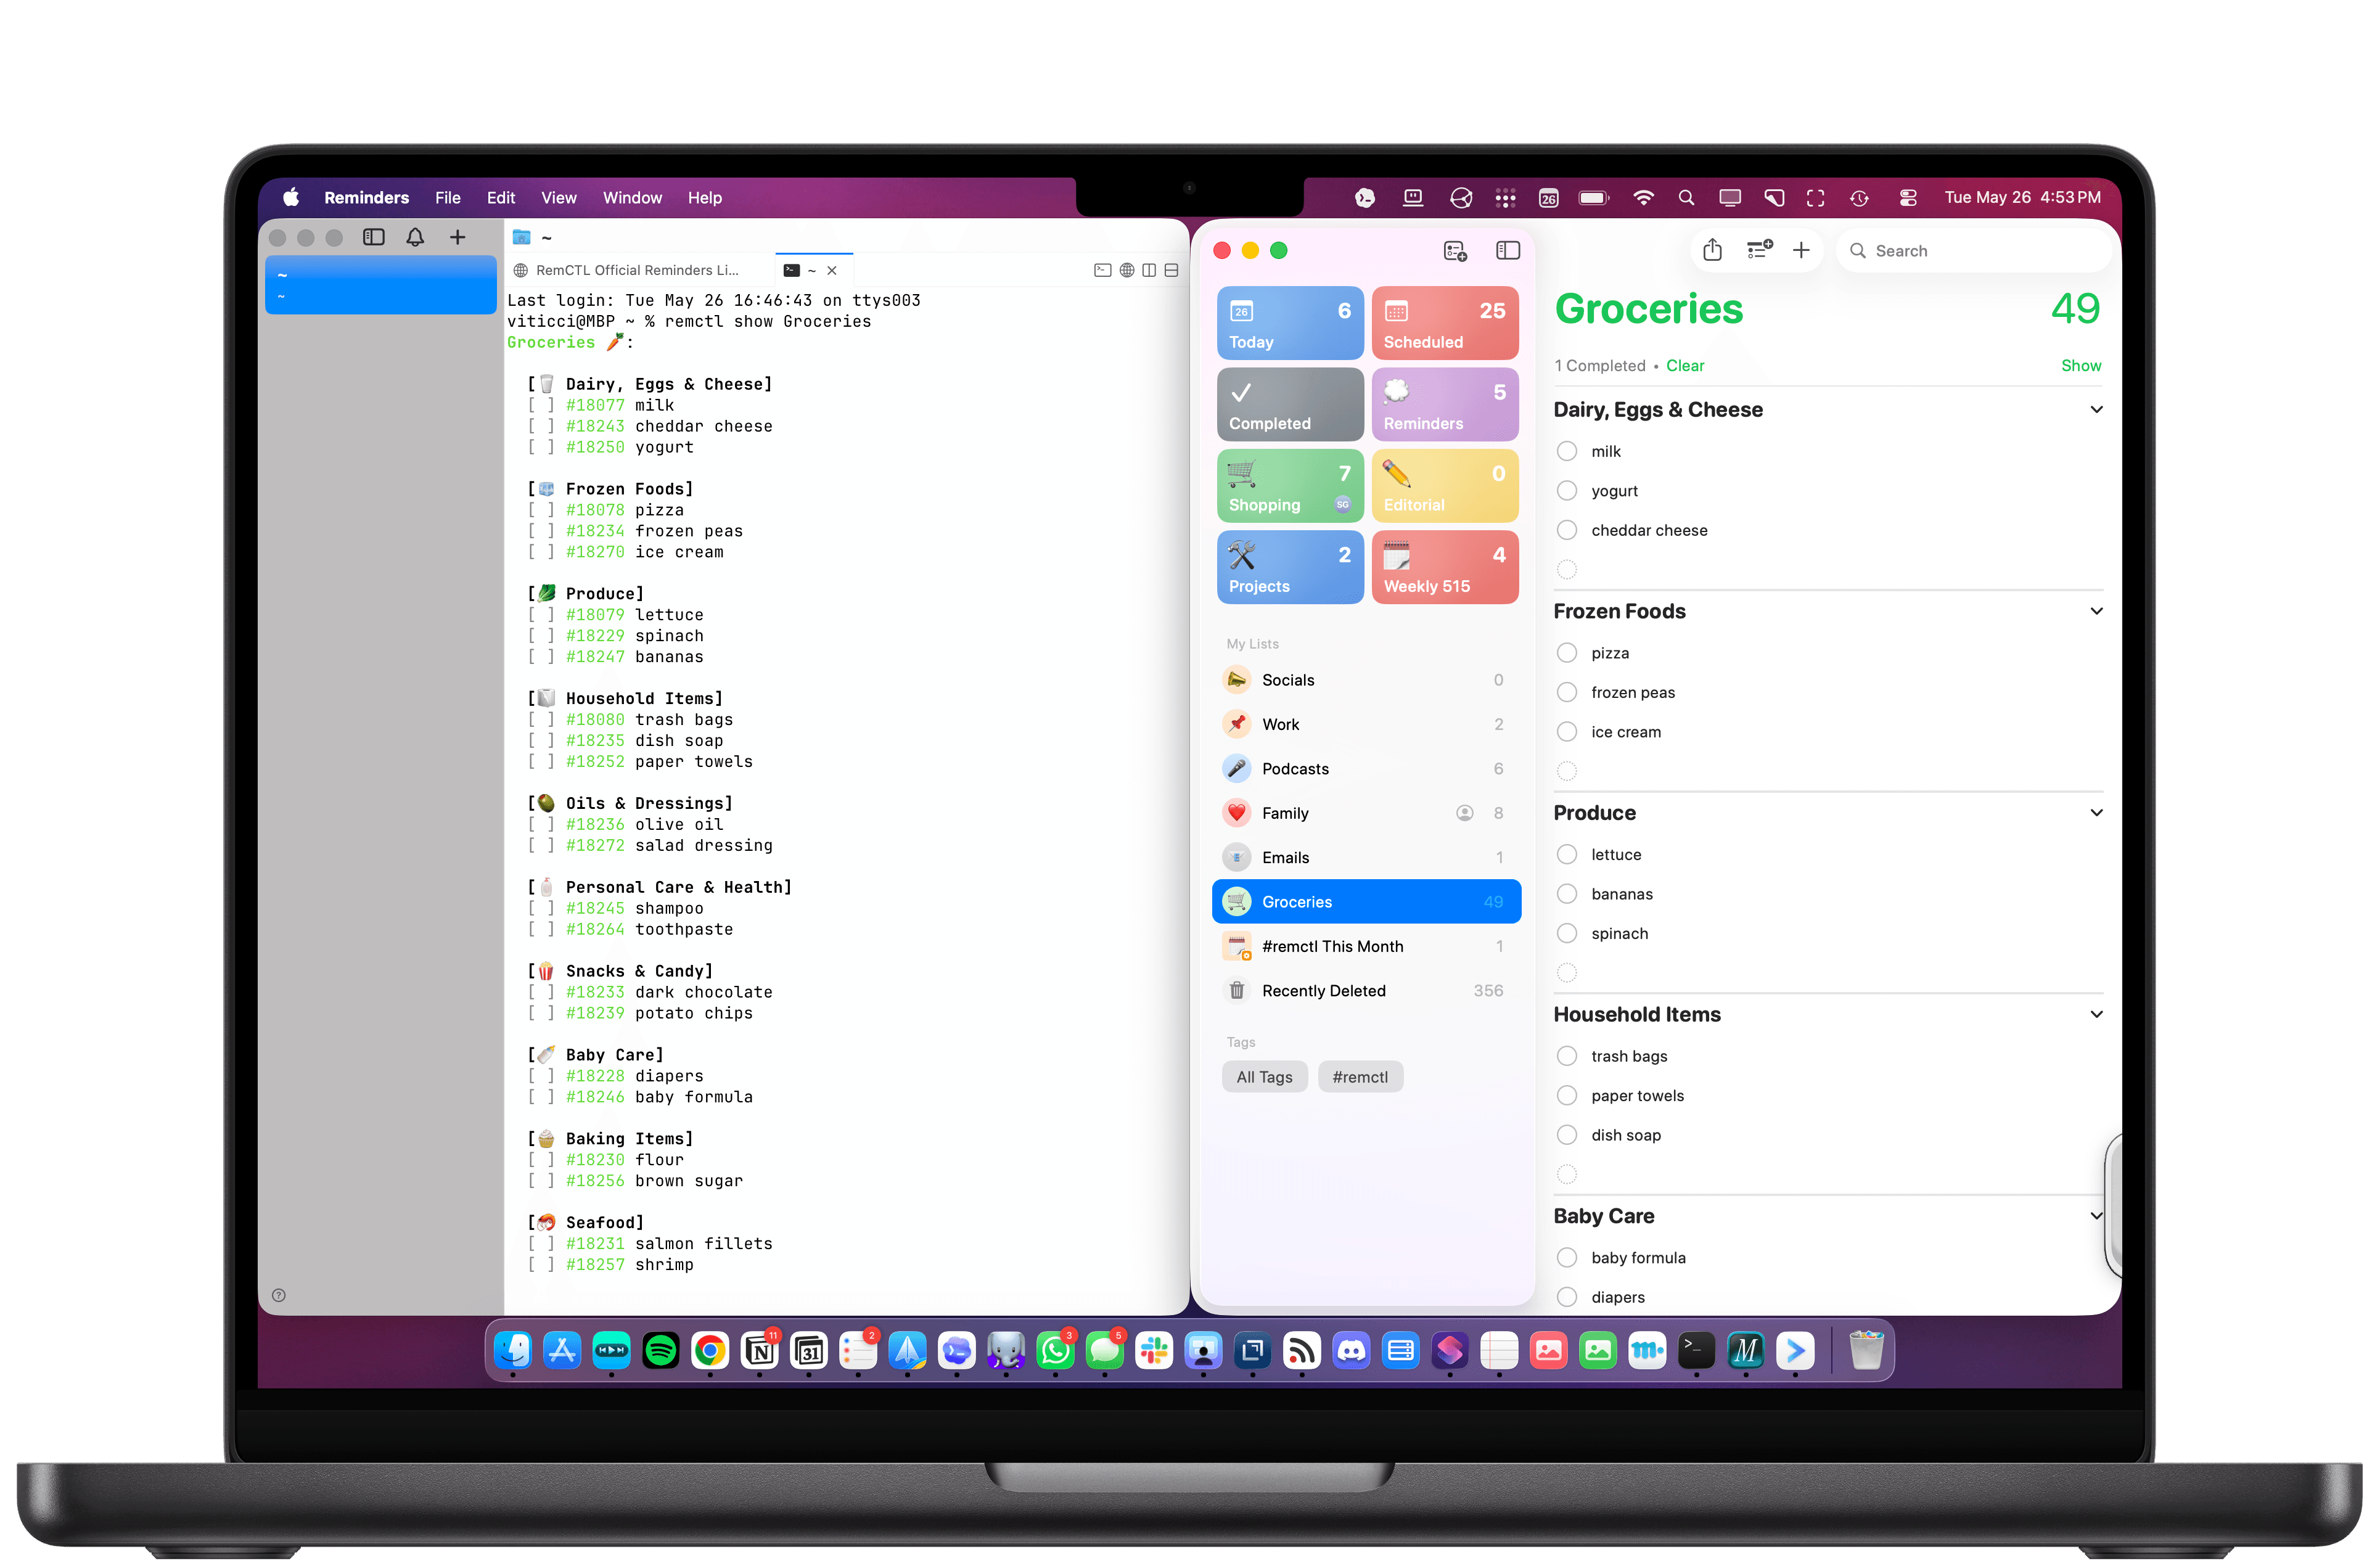This screenshot has height=1566, width=2380.
Task: Open Discord from the Dock
Action: tap(1351, 1351)
